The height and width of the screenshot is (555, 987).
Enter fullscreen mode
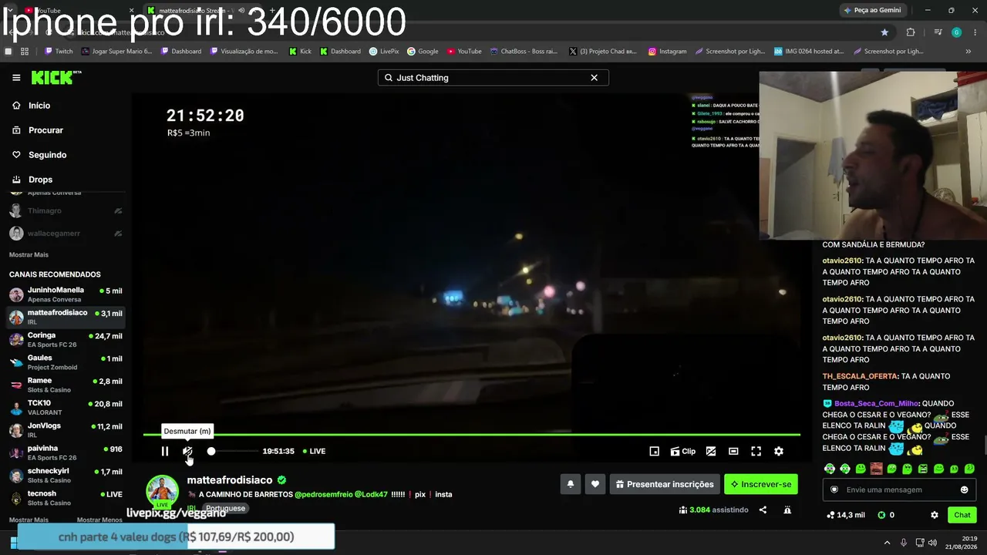coord(756,452)
